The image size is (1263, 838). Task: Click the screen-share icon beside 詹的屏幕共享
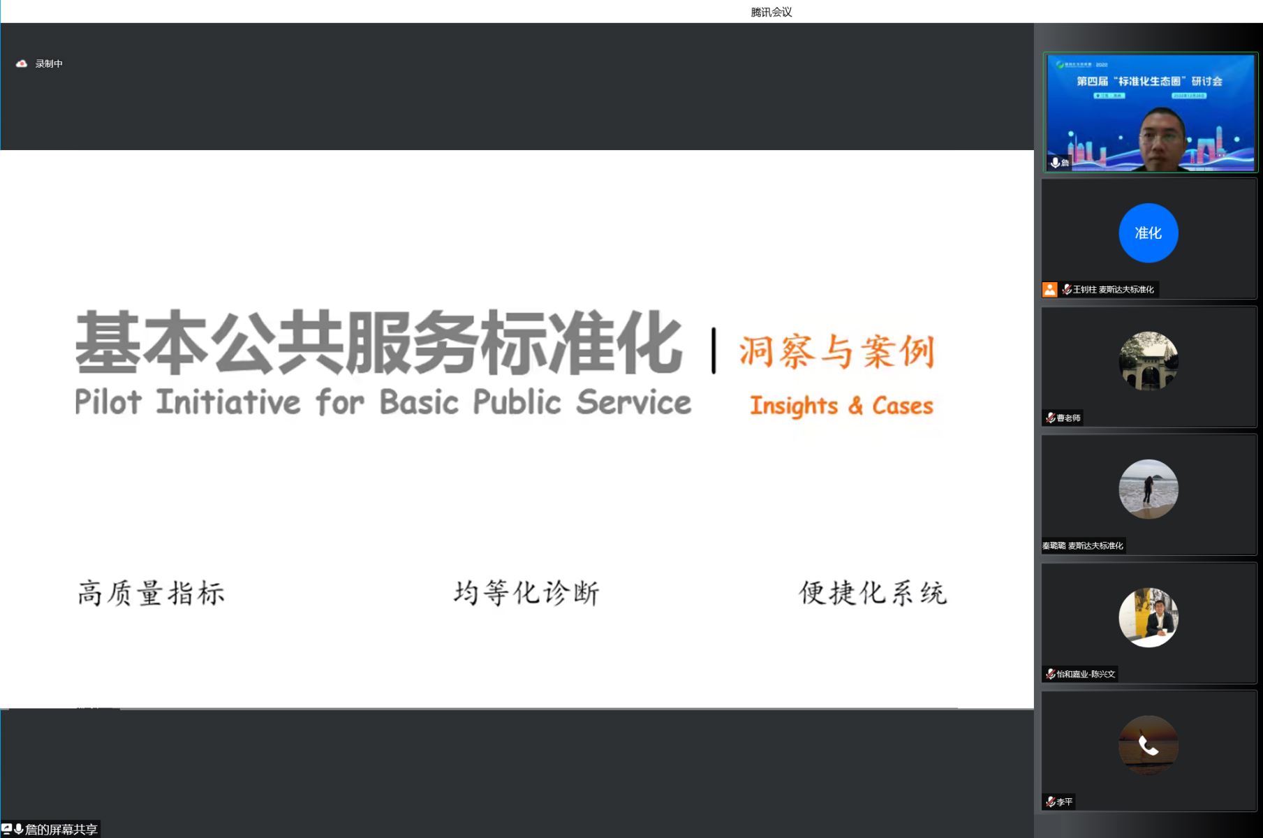tap(7, 829)
